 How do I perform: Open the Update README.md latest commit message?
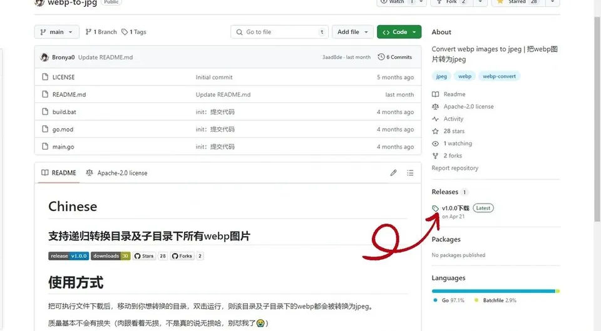click(x=105, y=57)
